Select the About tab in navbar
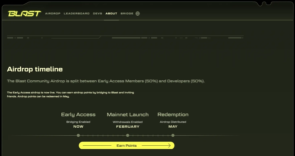Image resolution: width=295 pixels, height=156 pixels. (x=111, y=14)
